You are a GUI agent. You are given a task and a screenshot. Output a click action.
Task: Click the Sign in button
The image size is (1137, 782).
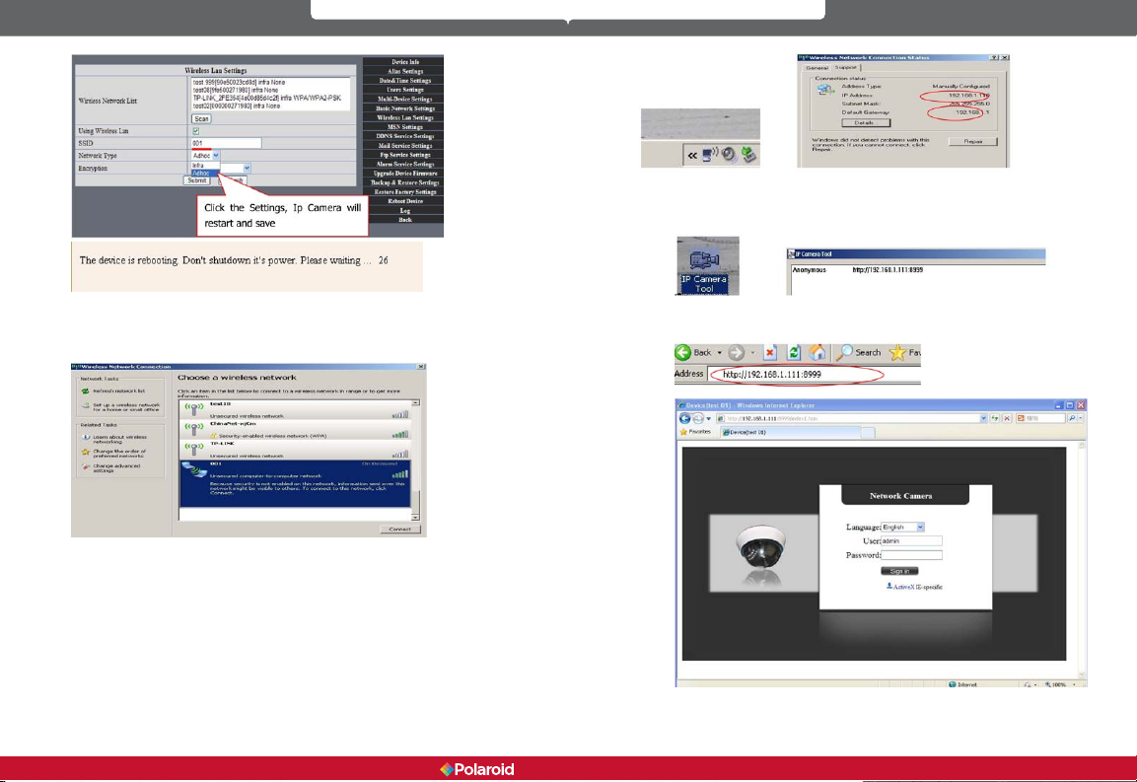coord(899,571)
